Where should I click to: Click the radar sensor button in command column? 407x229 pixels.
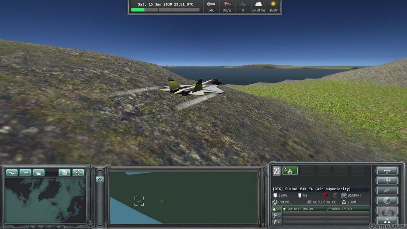387,200
